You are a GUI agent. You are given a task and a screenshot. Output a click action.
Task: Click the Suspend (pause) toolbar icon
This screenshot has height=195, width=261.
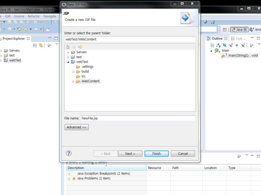pos(35,22)
